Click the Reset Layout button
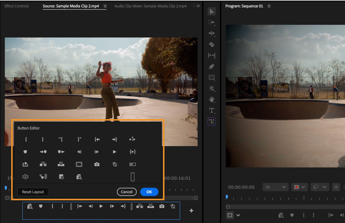 pos(33,192)
